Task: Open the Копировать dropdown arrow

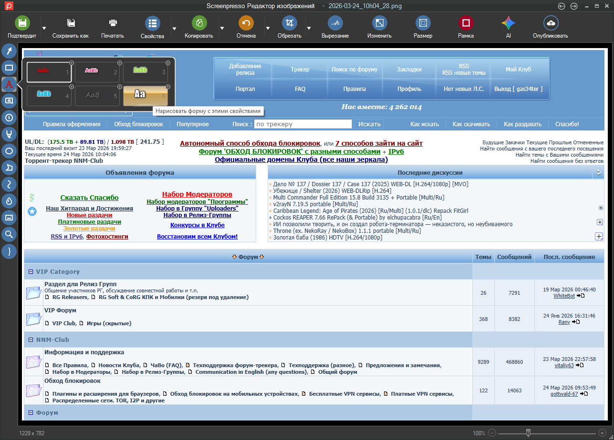Action: (222, 28)
